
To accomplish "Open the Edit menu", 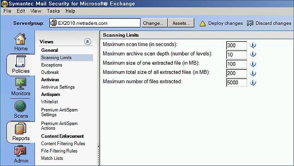I will (x=21, y=11).
